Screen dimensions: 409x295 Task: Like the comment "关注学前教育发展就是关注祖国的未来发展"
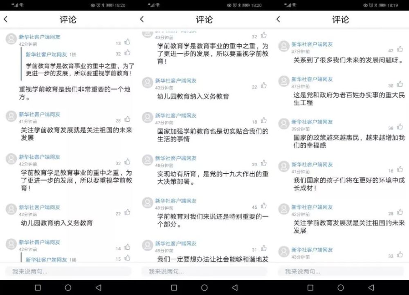click(126, 118)
